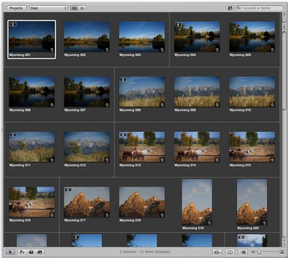Click the badge icon on Wyoming 005

click(x=272, y=50)
